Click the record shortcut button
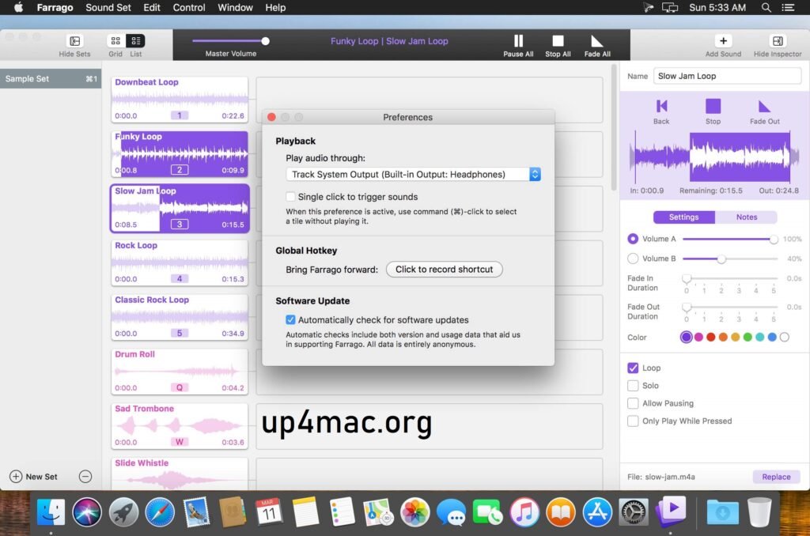This screenshot has height=536, width=810. pos(444,269)
